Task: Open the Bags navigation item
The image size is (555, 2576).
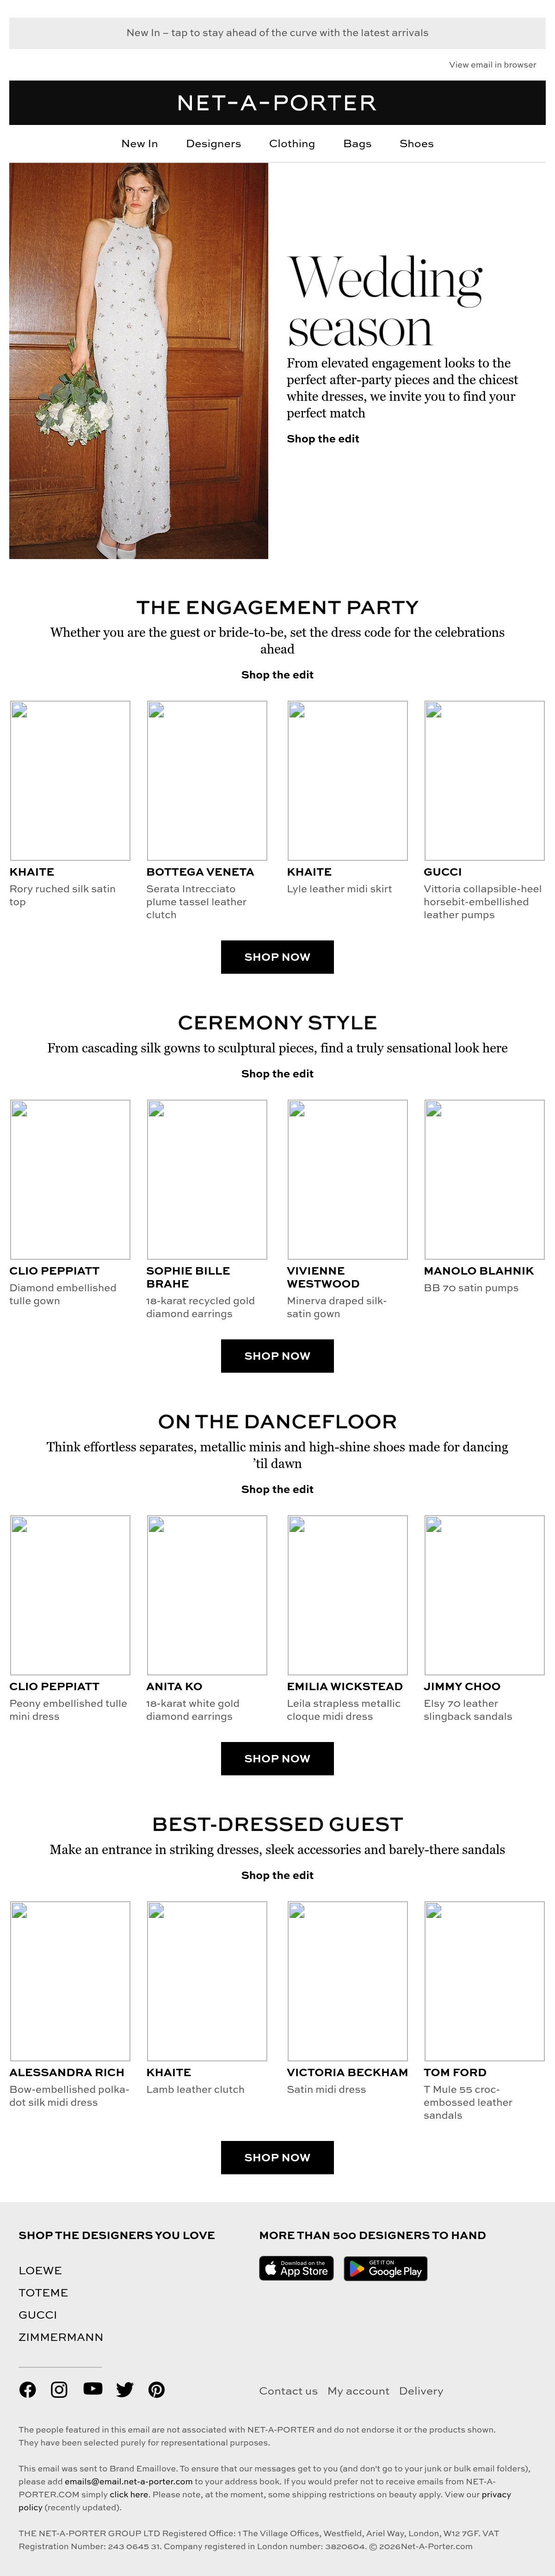Action: pyautogui.click(x=357, y=144)
